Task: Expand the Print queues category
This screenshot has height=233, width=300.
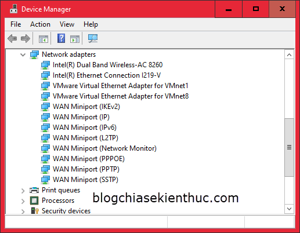Action: 23,191
